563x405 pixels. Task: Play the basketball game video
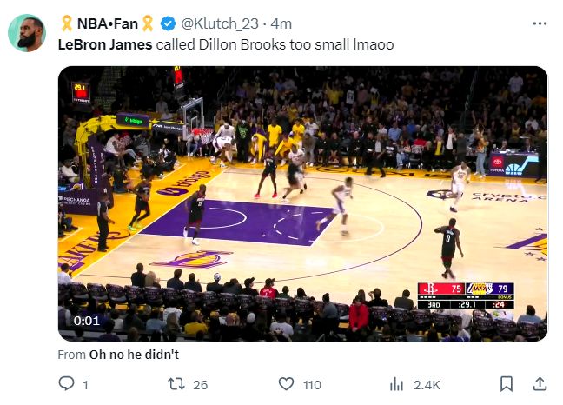pos(302,203)
